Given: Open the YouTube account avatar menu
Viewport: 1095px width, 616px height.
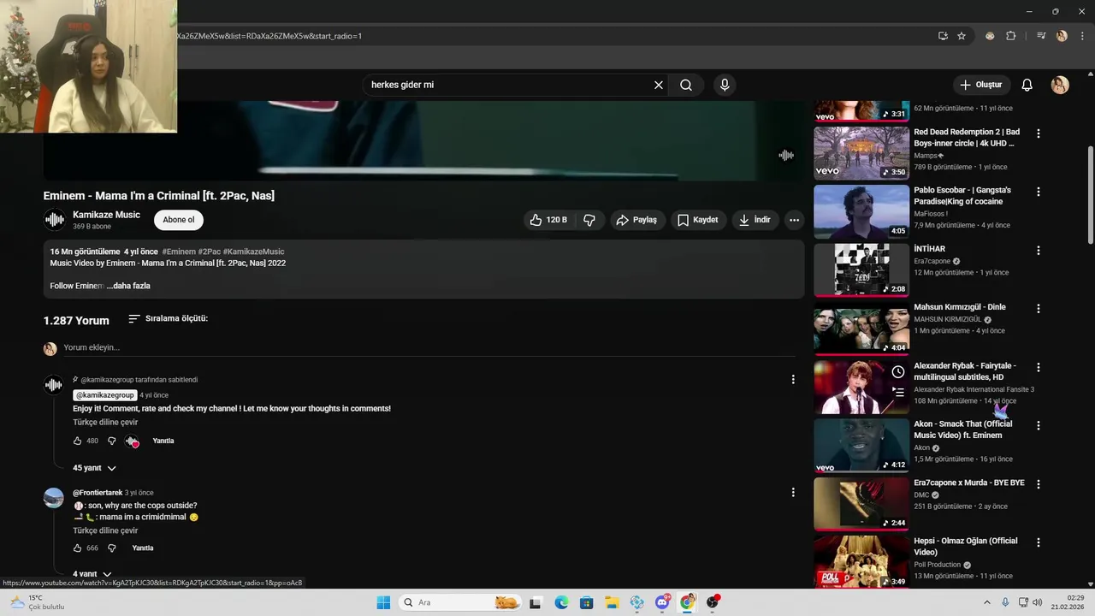Looking at the screenshot, I should (1060, 85).
